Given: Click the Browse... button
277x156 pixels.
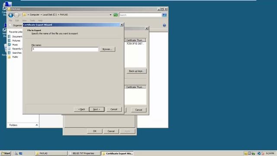Looking at the screenshot, I should 107,49.
